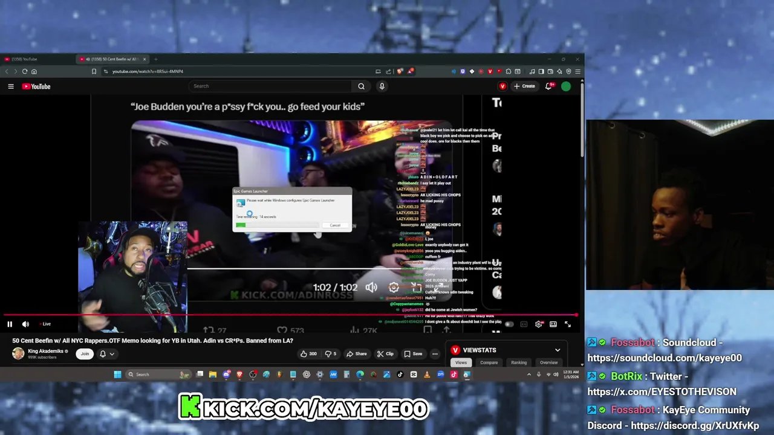Switch player to theater mode
The width and height of the screenshot is (774, 435).
pyautogui.click(x=553, y=324)
